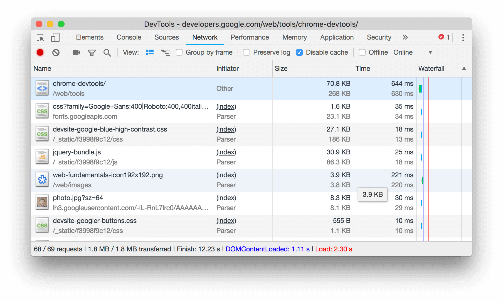Click the red error count icon
Screen dimensions: 503x301
(x=441, y=37)
